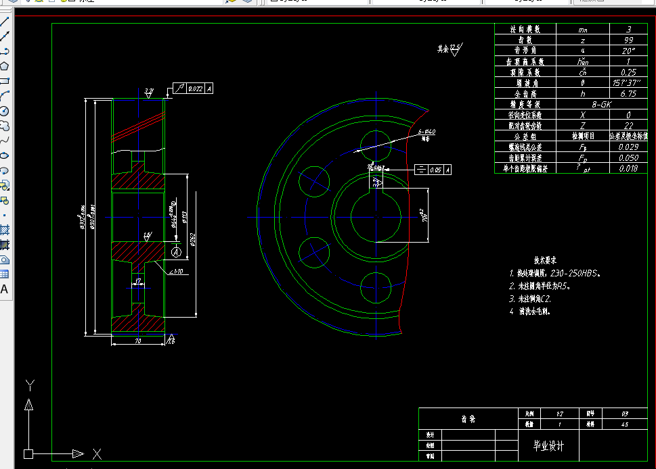Click the 0.029 tolerance value cell
Image resolution: width=656 pixels, height=469 pixels.
(x=628, y=147)
